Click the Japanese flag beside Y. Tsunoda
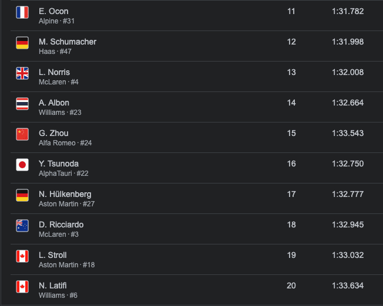 point(22,165)
